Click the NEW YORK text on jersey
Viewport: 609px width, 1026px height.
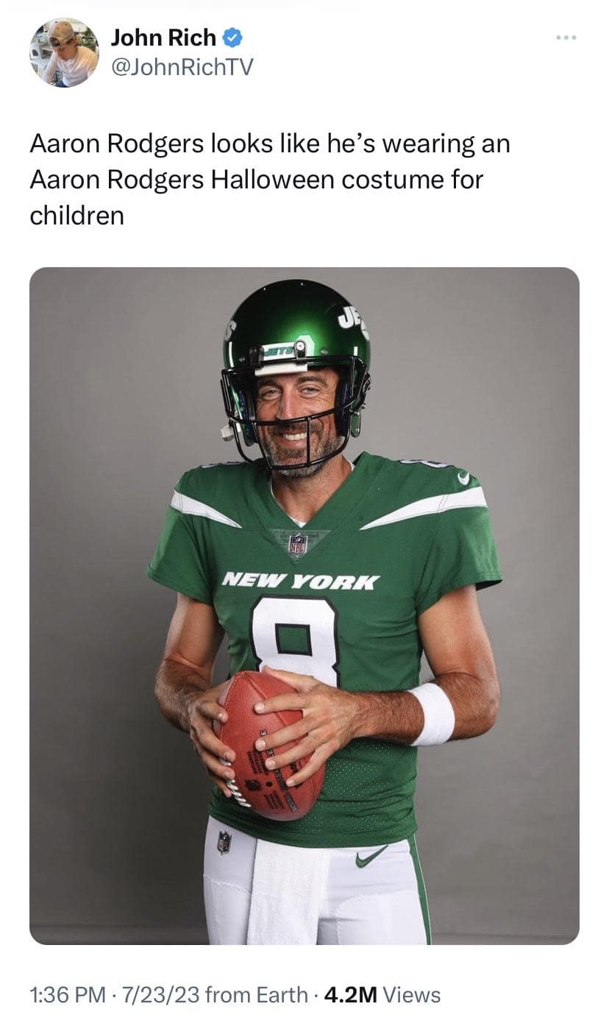point(300,581)
